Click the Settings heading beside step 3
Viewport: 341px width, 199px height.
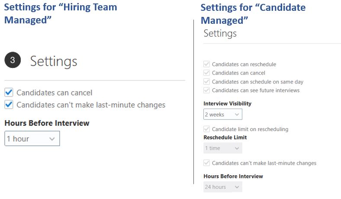click(x=54, y=61)
